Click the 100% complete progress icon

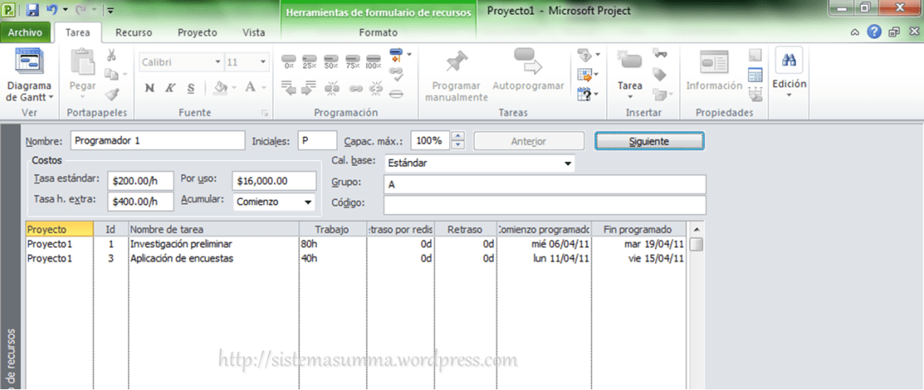pos(373,61)
